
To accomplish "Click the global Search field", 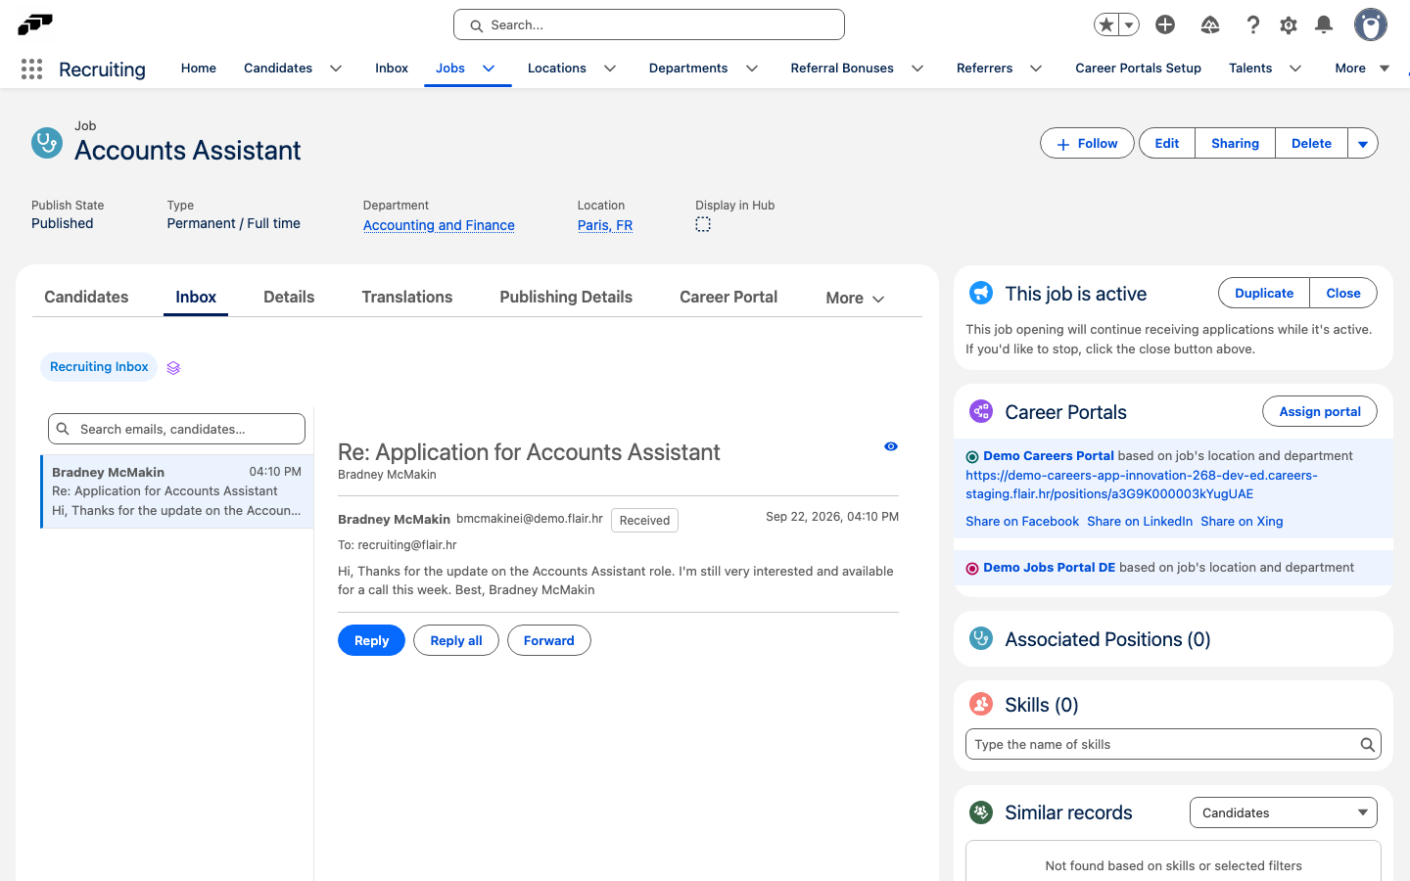I will click(649, 24).
